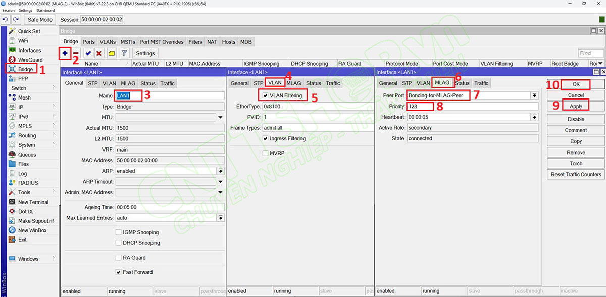Open the Peer Port dropdown
The width and height of the screenshot is (606, 297).
point(534,95)
